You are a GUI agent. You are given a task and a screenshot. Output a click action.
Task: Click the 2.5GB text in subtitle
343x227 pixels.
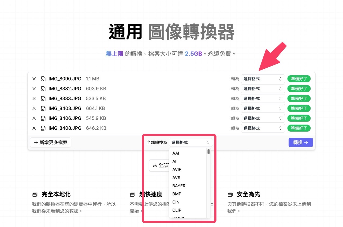coord(193,54)
